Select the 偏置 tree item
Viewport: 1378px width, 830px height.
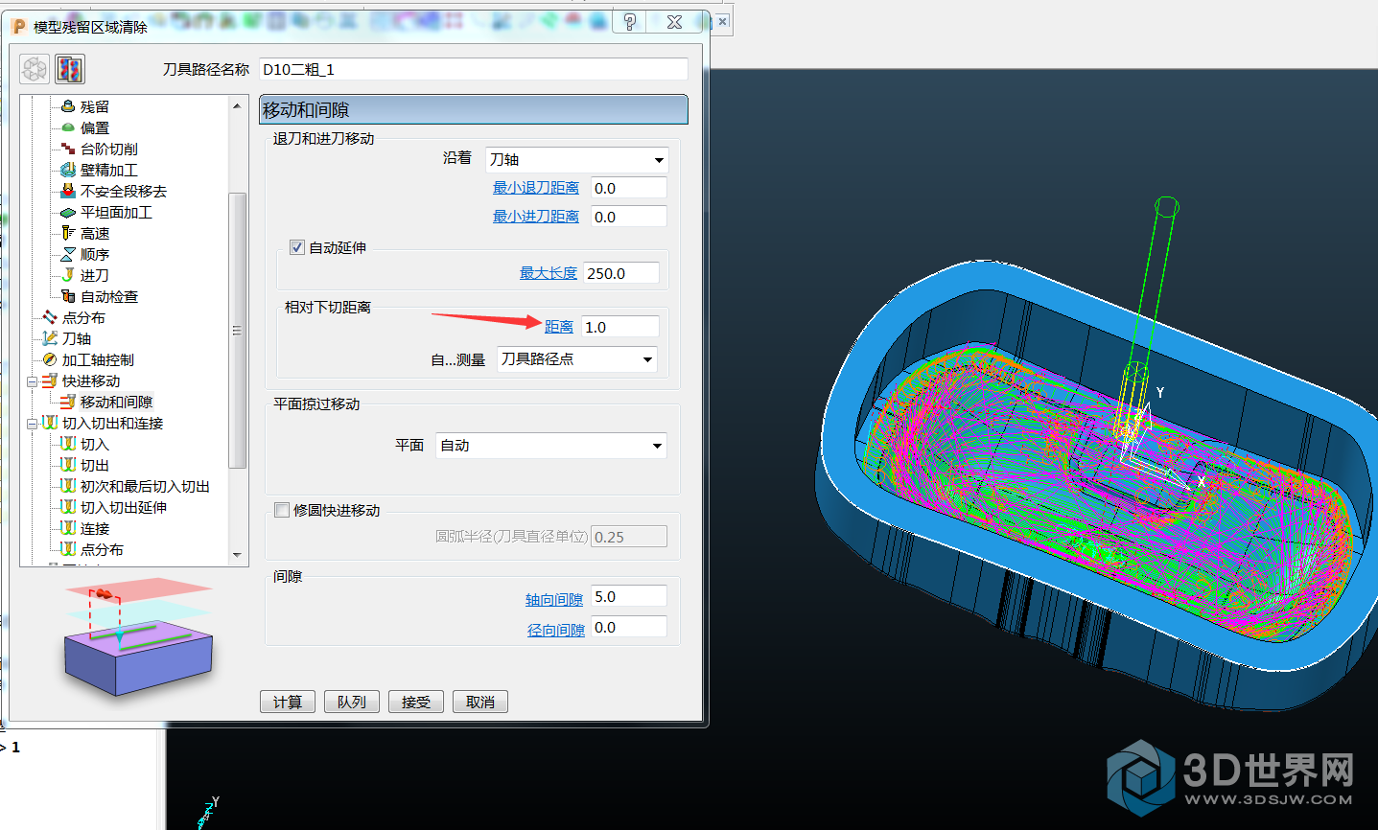coord(94,127)
